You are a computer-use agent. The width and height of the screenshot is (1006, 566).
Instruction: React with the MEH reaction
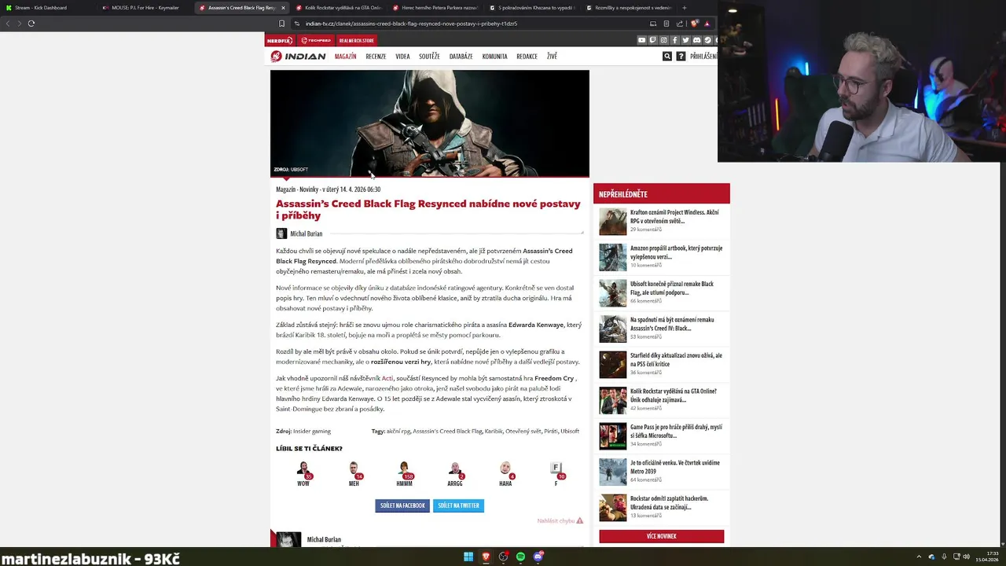pos(354,474)
